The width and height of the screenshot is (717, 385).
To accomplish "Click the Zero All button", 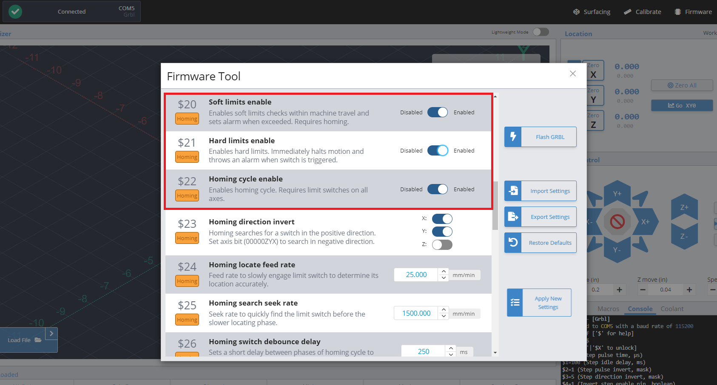I will (682, 85).
